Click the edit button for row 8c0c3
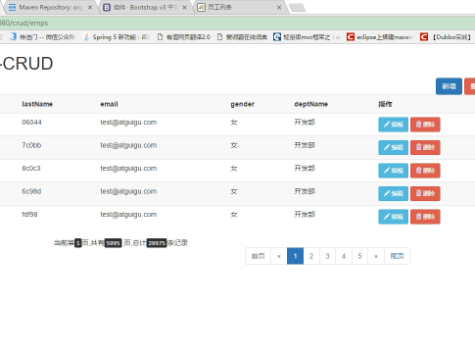 393,171
